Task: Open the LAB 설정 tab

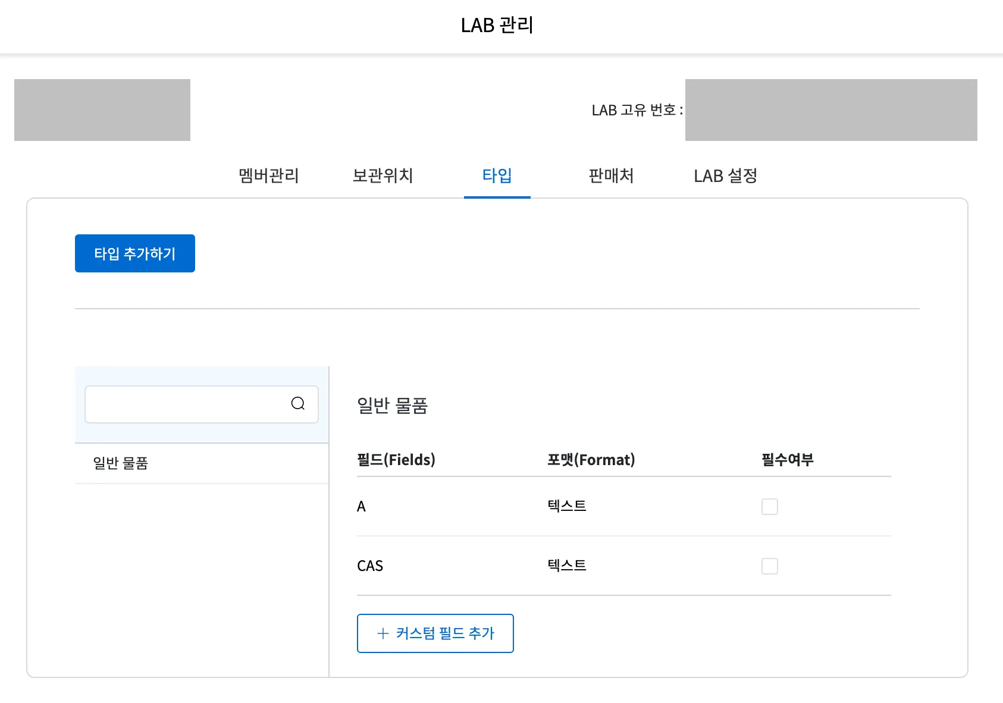Action: click(725, 176)
